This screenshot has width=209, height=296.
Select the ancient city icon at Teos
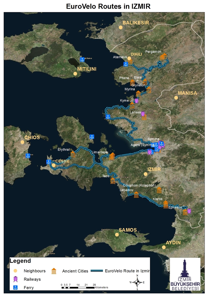(x=113, y=181)
